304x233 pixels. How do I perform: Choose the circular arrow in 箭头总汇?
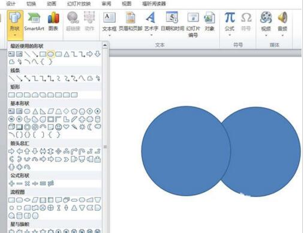point(27,167)
